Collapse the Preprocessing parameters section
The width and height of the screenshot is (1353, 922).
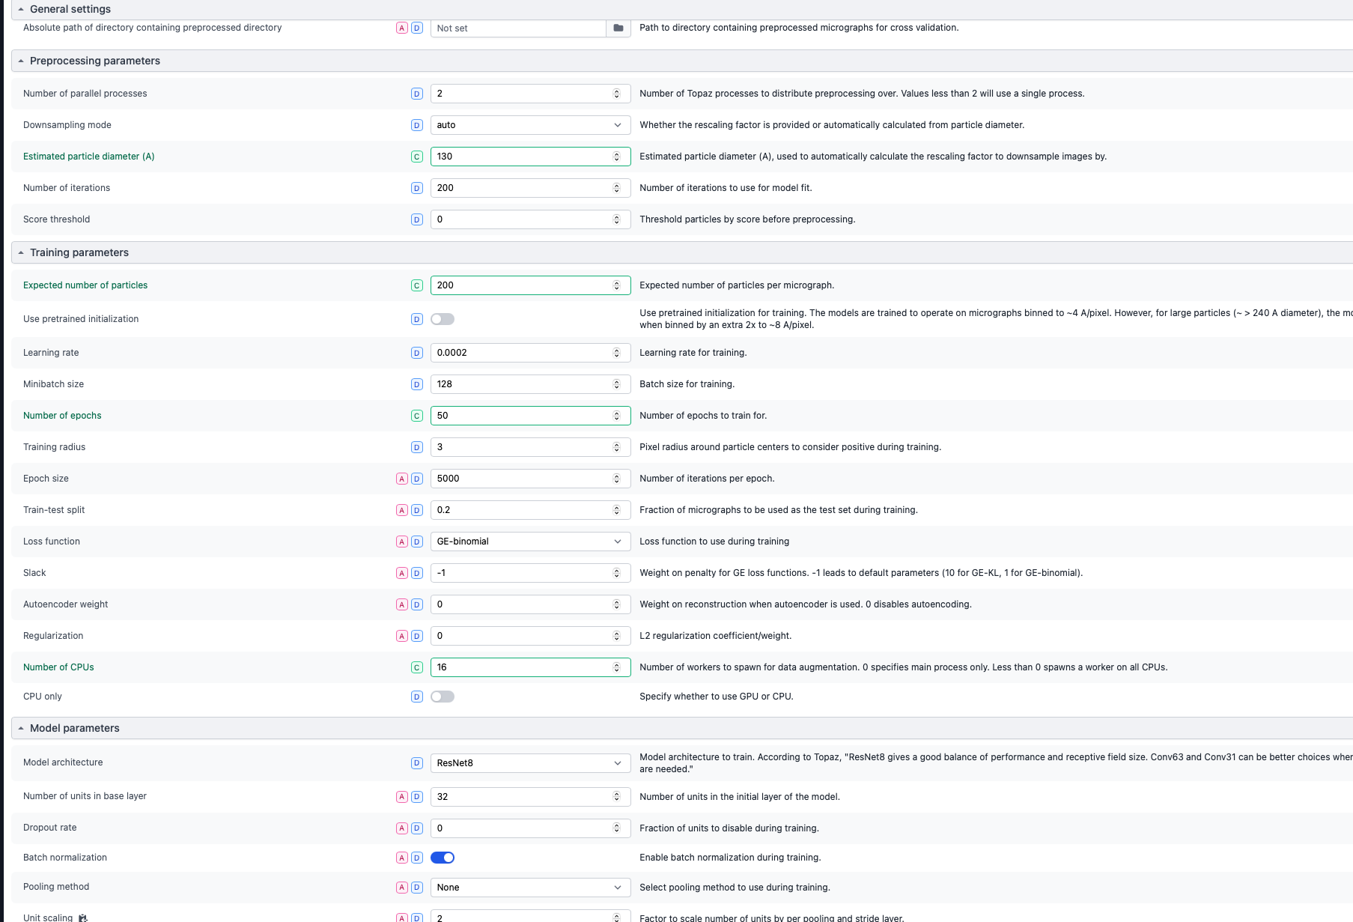(x=21, y=61)
